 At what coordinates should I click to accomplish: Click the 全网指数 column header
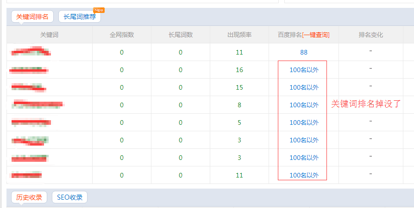pyautogui.click(x=122, y=35)
